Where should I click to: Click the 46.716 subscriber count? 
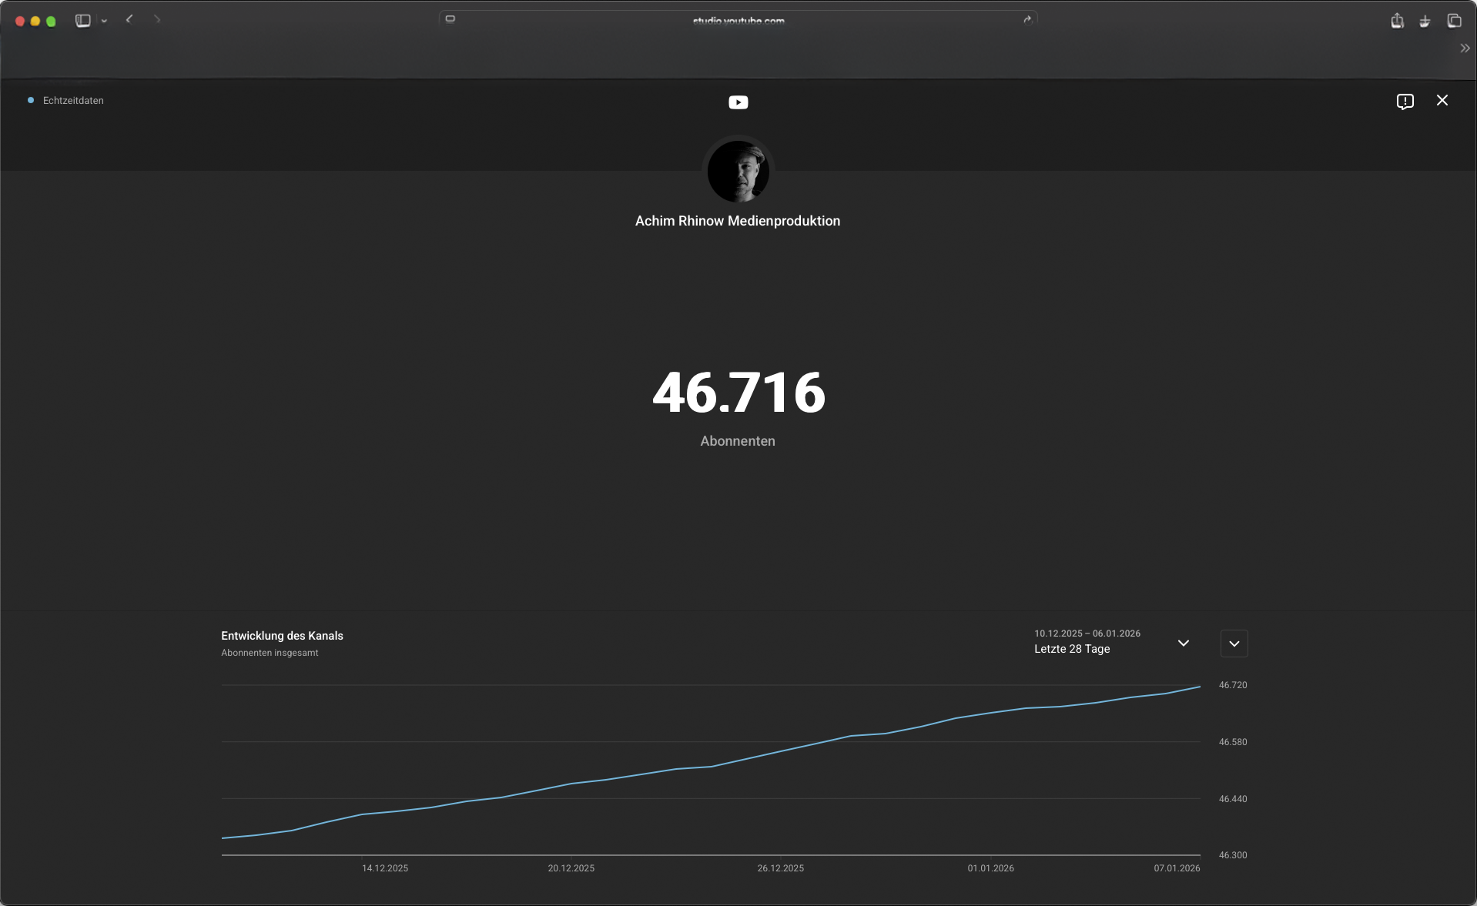[x=738, y=393]
